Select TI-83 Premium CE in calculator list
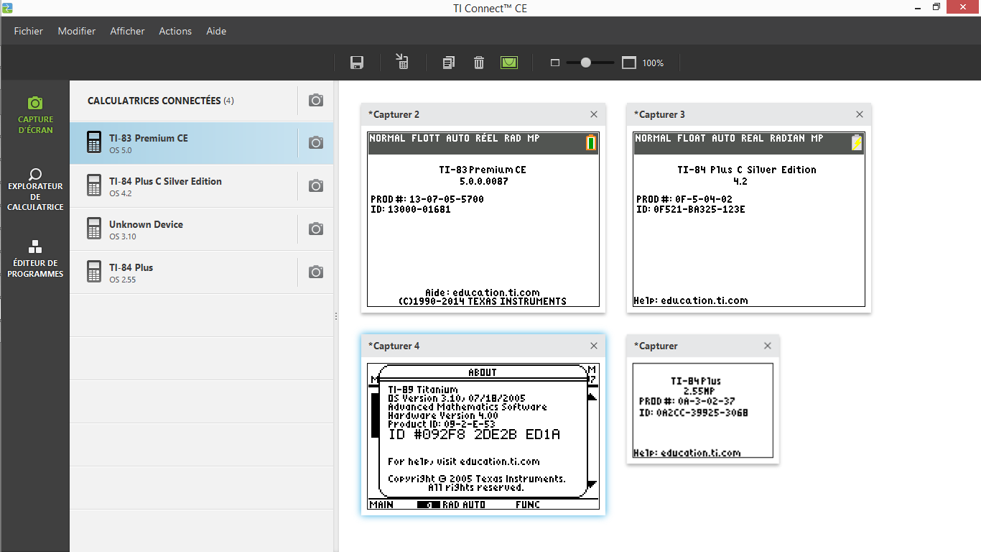This screenshot has width=981, height=552. coord(202,143)
